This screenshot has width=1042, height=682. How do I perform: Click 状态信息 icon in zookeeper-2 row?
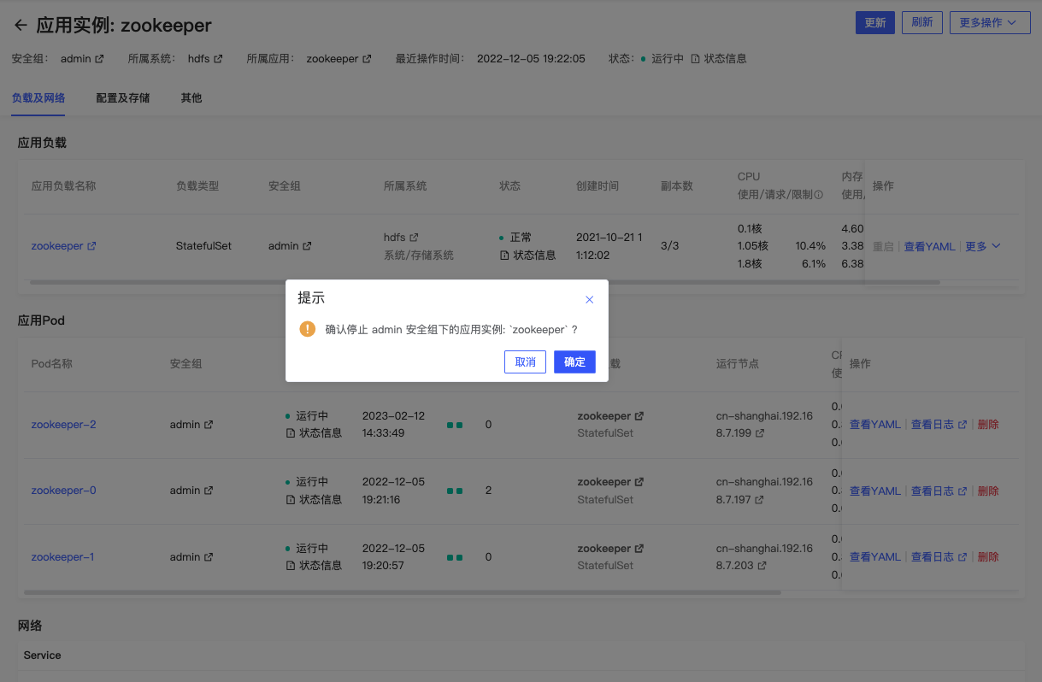pos(290,433)
